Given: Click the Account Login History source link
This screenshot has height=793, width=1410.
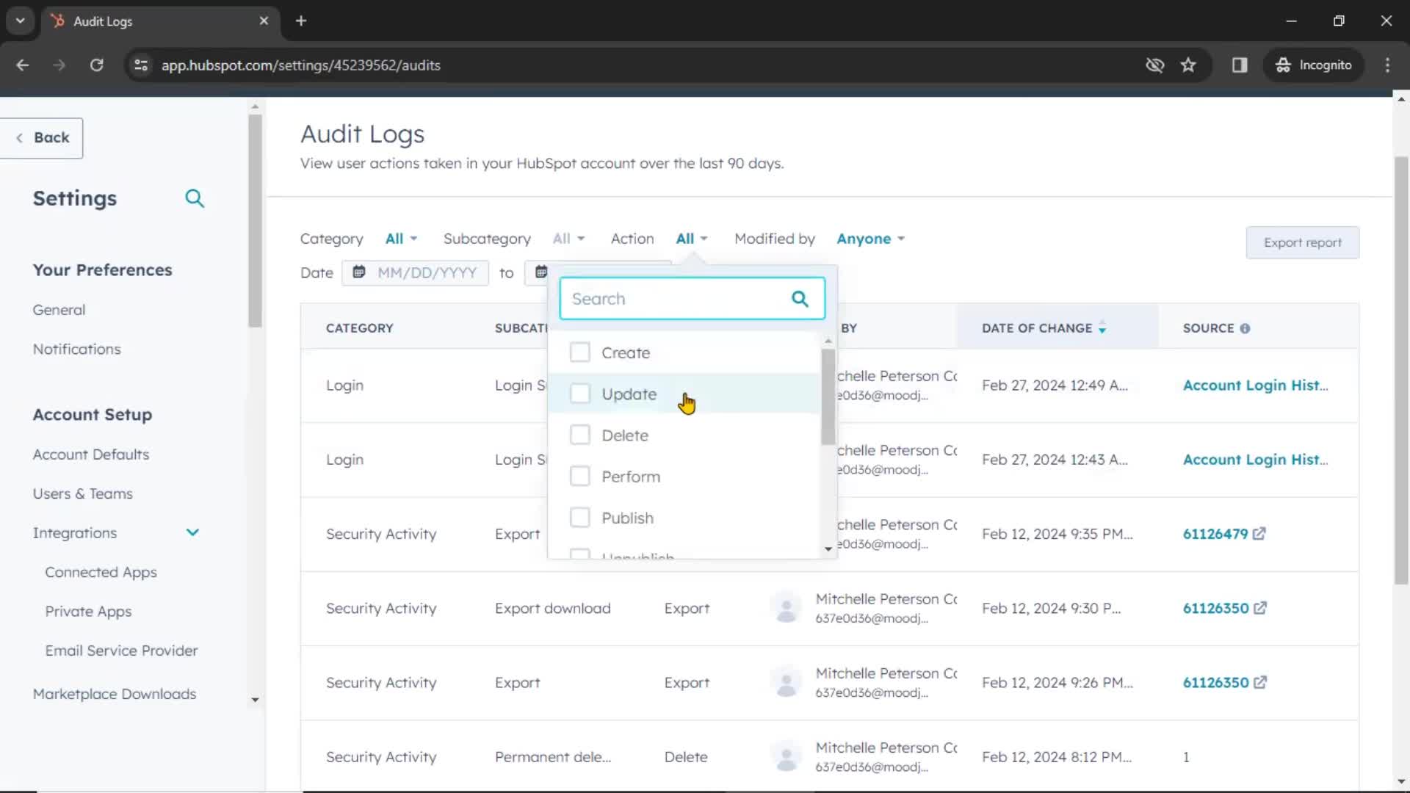Looking at the screenshot, I should [x=1254, y=385].
